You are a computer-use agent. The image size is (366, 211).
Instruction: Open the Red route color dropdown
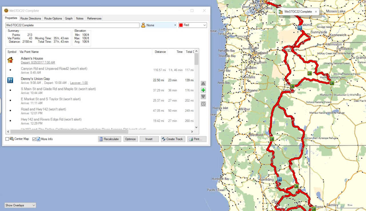(x=192, y=25)
